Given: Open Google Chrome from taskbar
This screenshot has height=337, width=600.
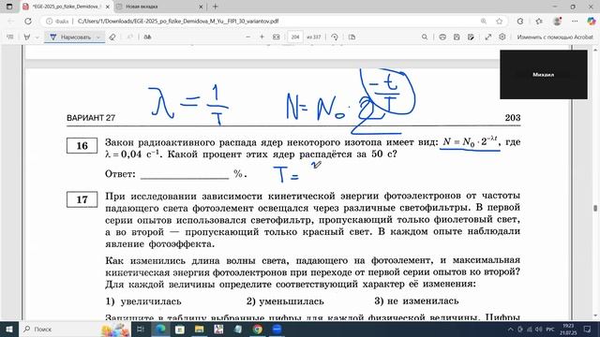Looking at the screenshot, I should tap(258, 329).
